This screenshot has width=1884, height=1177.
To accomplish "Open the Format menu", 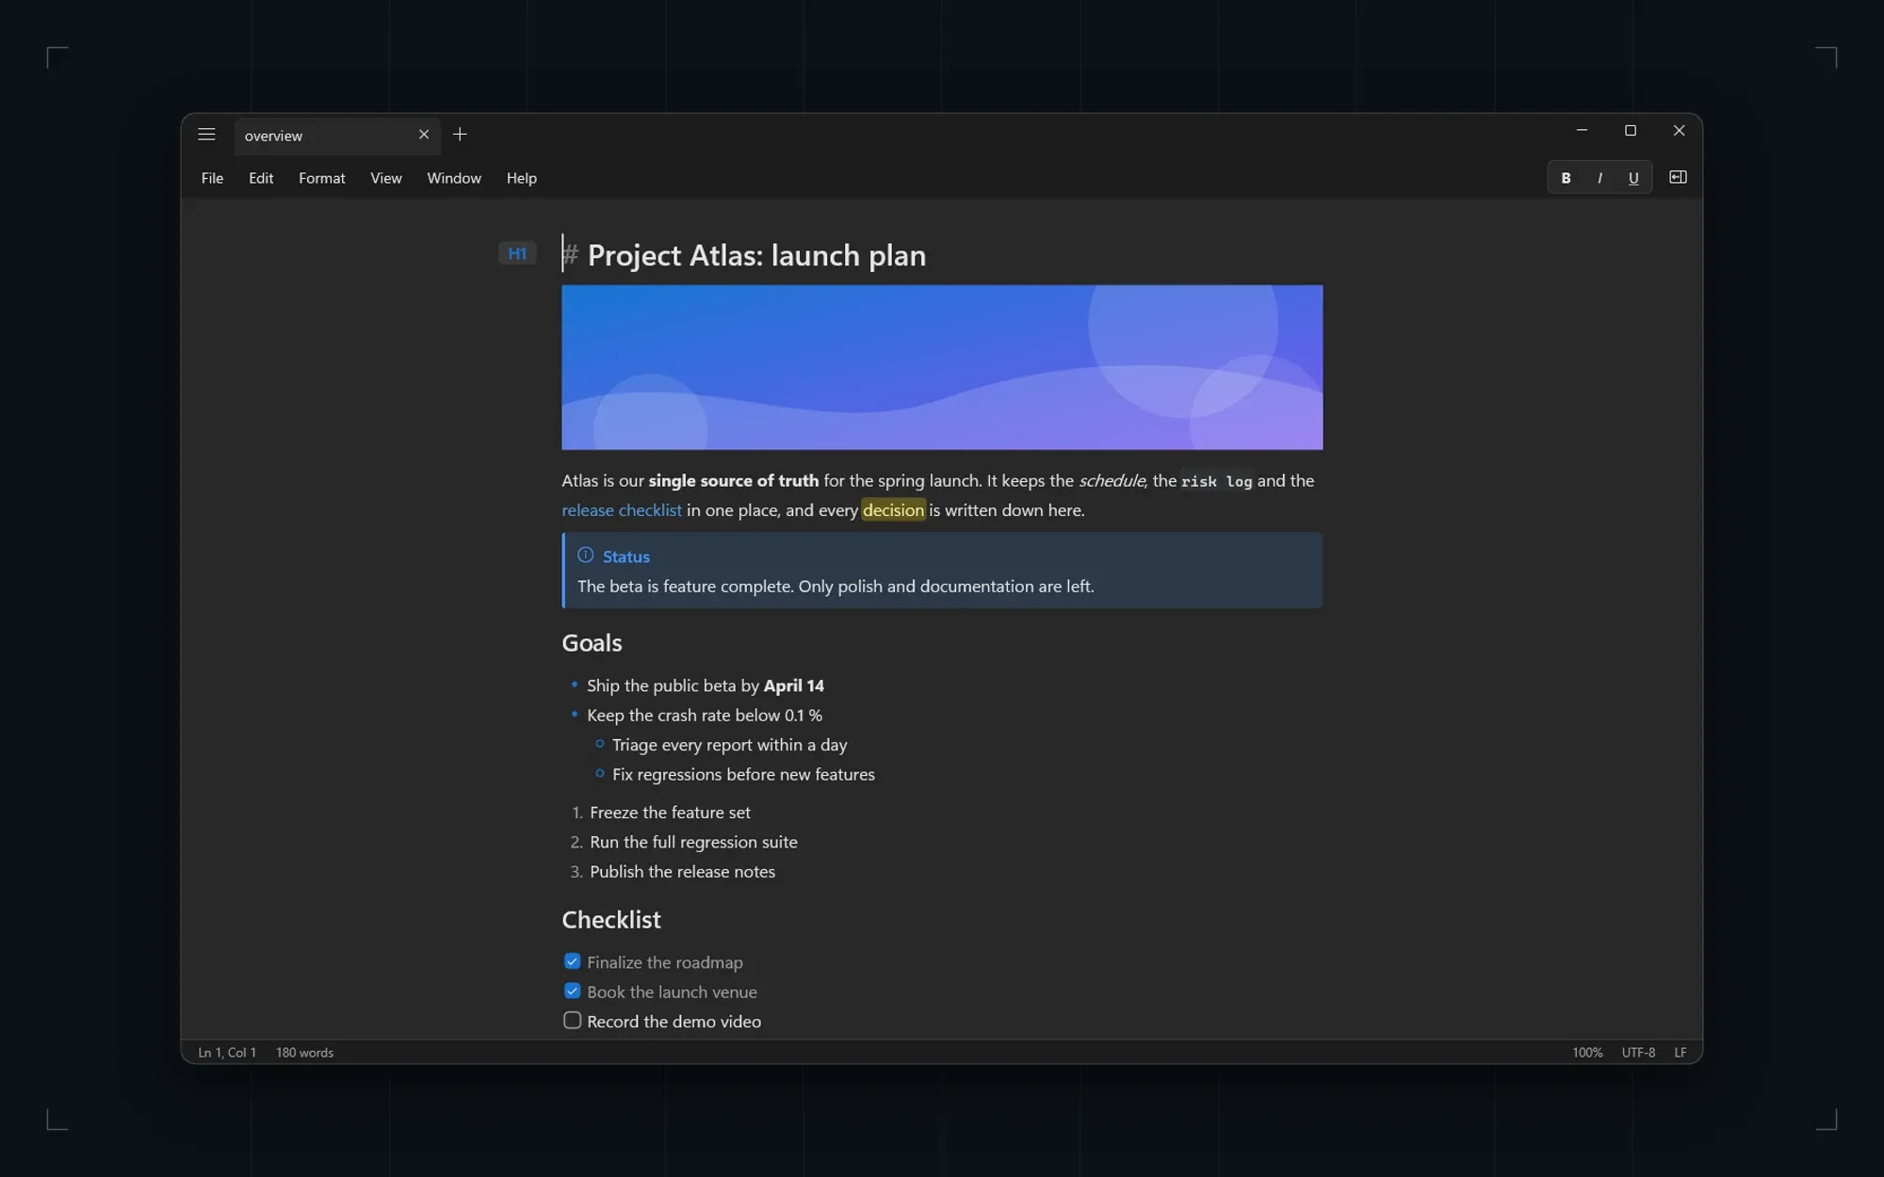I will tap(321, 178).
